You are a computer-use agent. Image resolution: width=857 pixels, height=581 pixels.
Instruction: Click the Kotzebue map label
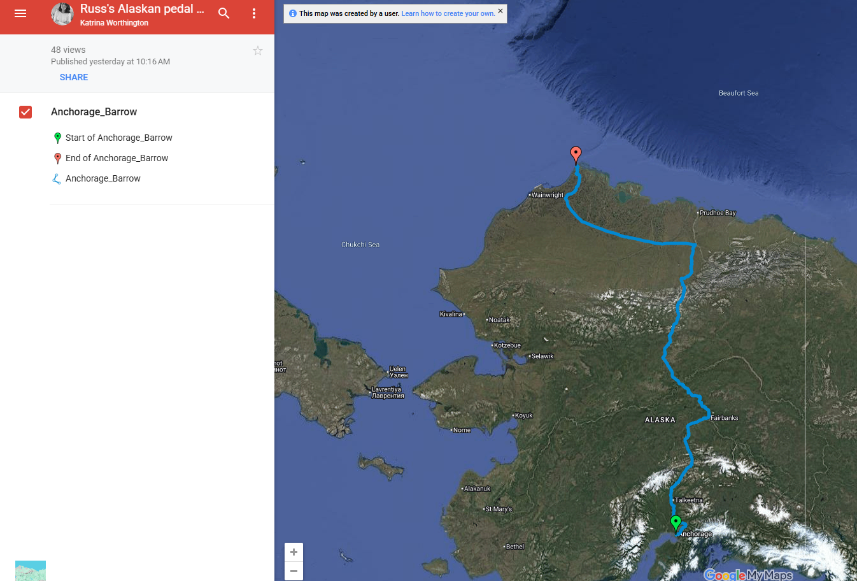507,345
